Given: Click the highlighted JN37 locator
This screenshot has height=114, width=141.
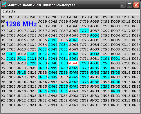Looking at the screenshot, I should click(42, 77).
